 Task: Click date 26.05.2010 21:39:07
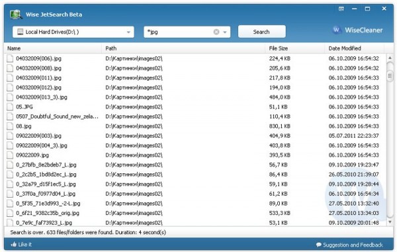click(x=354, y=175)
